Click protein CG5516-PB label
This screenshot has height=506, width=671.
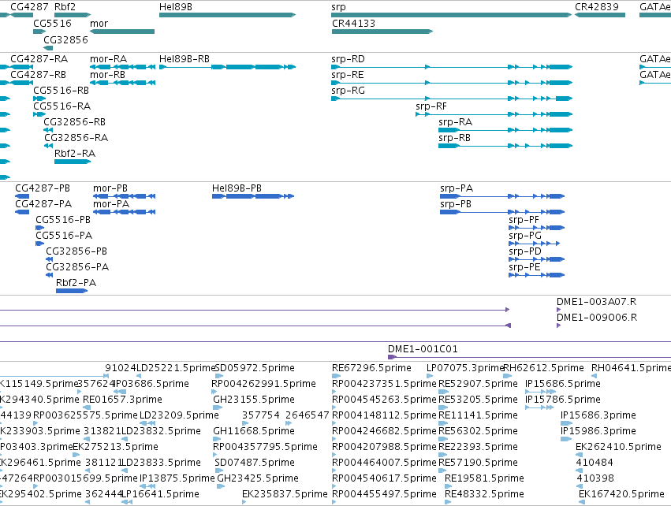(x=63, y=220)
